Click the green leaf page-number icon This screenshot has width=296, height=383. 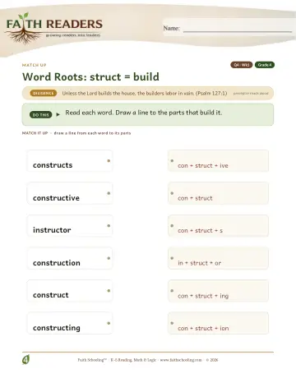25,359
